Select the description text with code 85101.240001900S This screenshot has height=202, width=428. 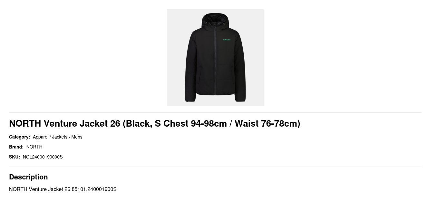pyautogui.click(x=63, y=189)
